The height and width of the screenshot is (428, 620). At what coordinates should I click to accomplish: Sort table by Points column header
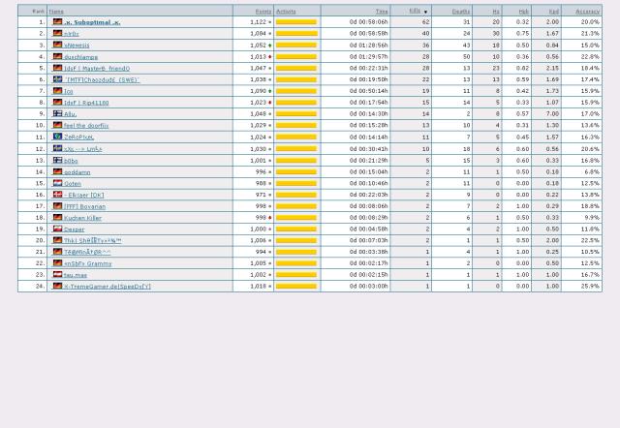point(263,11)
